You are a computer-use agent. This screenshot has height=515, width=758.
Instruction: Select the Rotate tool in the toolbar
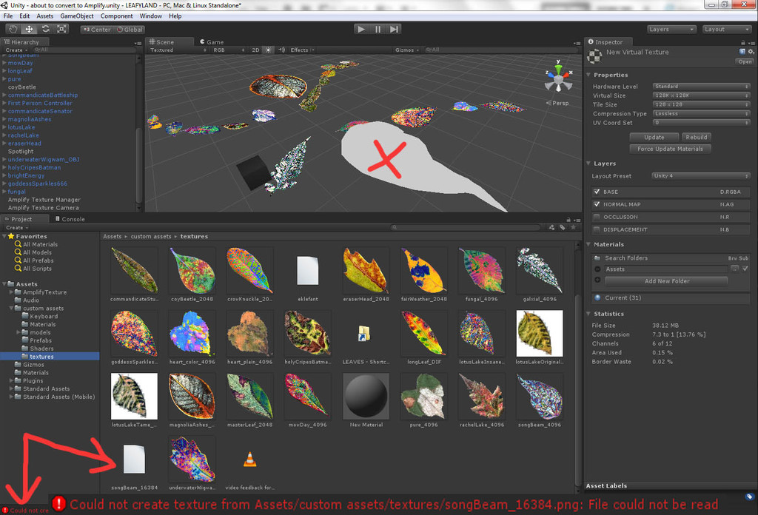coord(45,29)
